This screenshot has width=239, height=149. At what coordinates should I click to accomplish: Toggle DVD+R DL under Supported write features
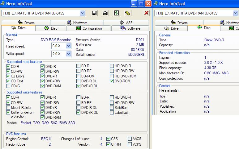point(78,113)
